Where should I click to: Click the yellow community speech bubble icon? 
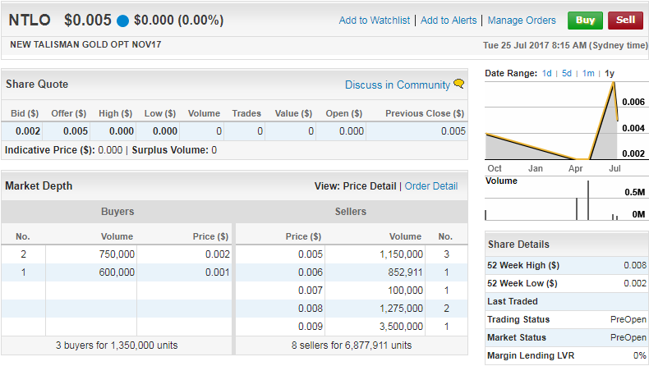tap(458, 84)
